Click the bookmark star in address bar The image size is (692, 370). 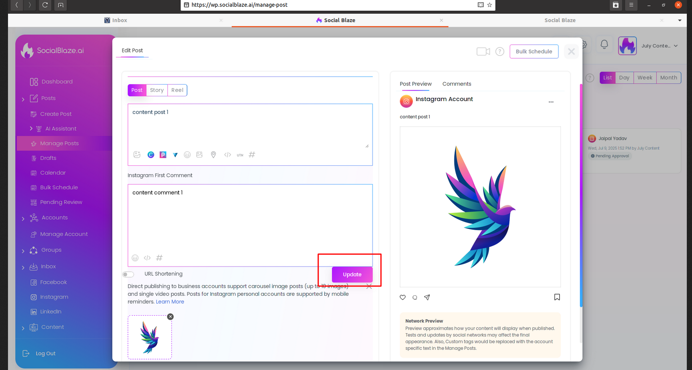[489, 5]
